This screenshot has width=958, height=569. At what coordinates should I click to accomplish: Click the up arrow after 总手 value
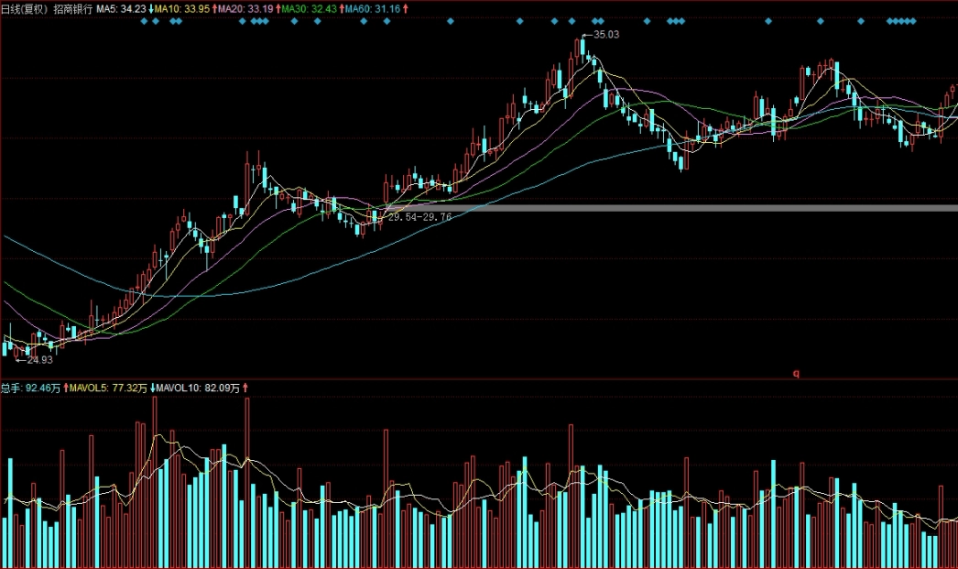coord(67,388)
